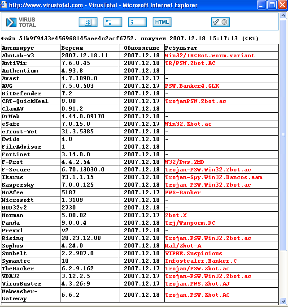Click the HTML export button

[162, 22]
